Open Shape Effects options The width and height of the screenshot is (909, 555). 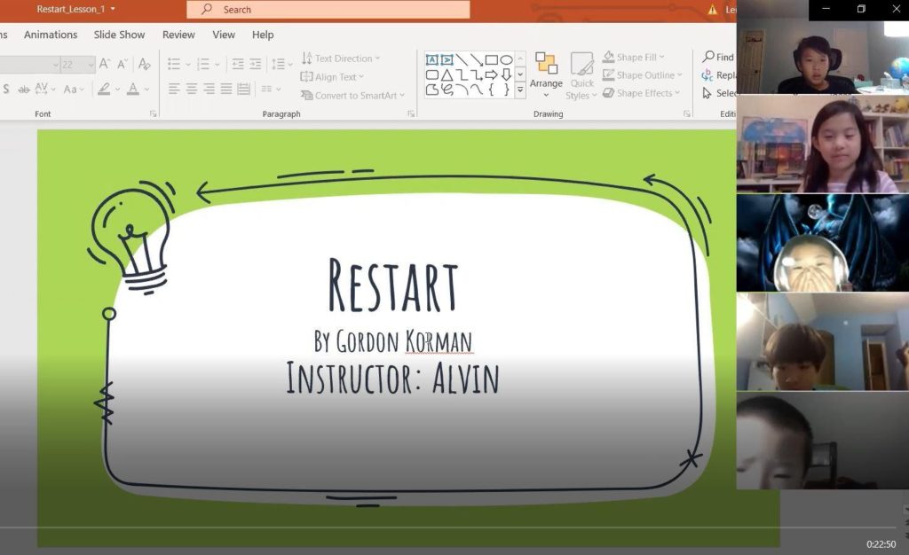(x=641, y=93)
